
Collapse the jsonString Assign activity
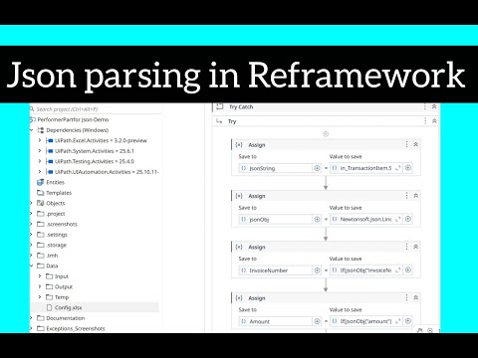[x=415, y=144]
